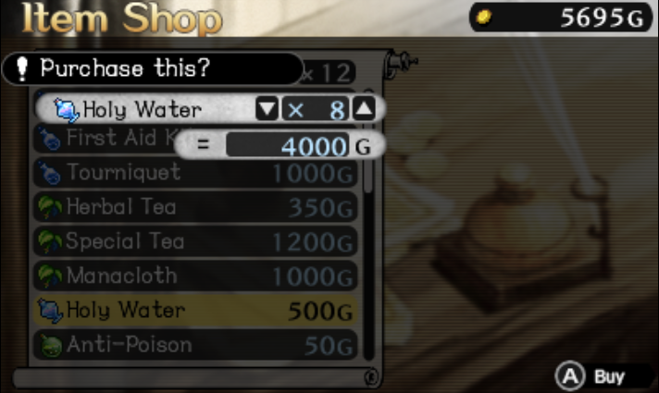Click the gold coin icon
Image resolution: width=659 pixels, height=393 pixels.
pyautogui.click(x=484, y=18)
